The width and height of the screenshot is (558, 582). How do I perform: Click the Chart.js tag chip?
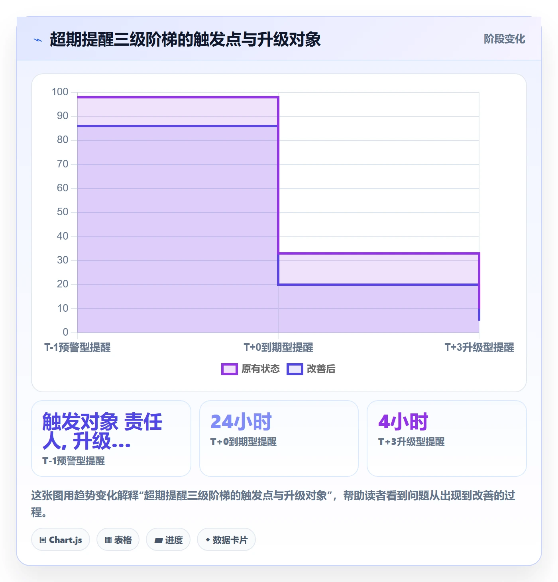tap(61, 540)
